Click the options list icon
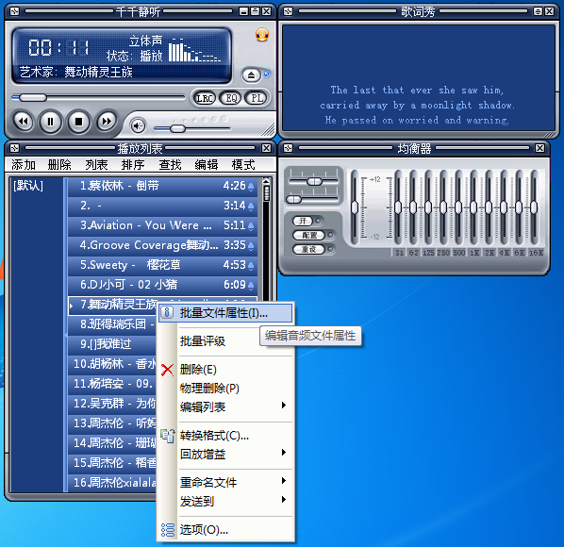The width and height of the screenshot is (564, 547). tap(168, 530)
